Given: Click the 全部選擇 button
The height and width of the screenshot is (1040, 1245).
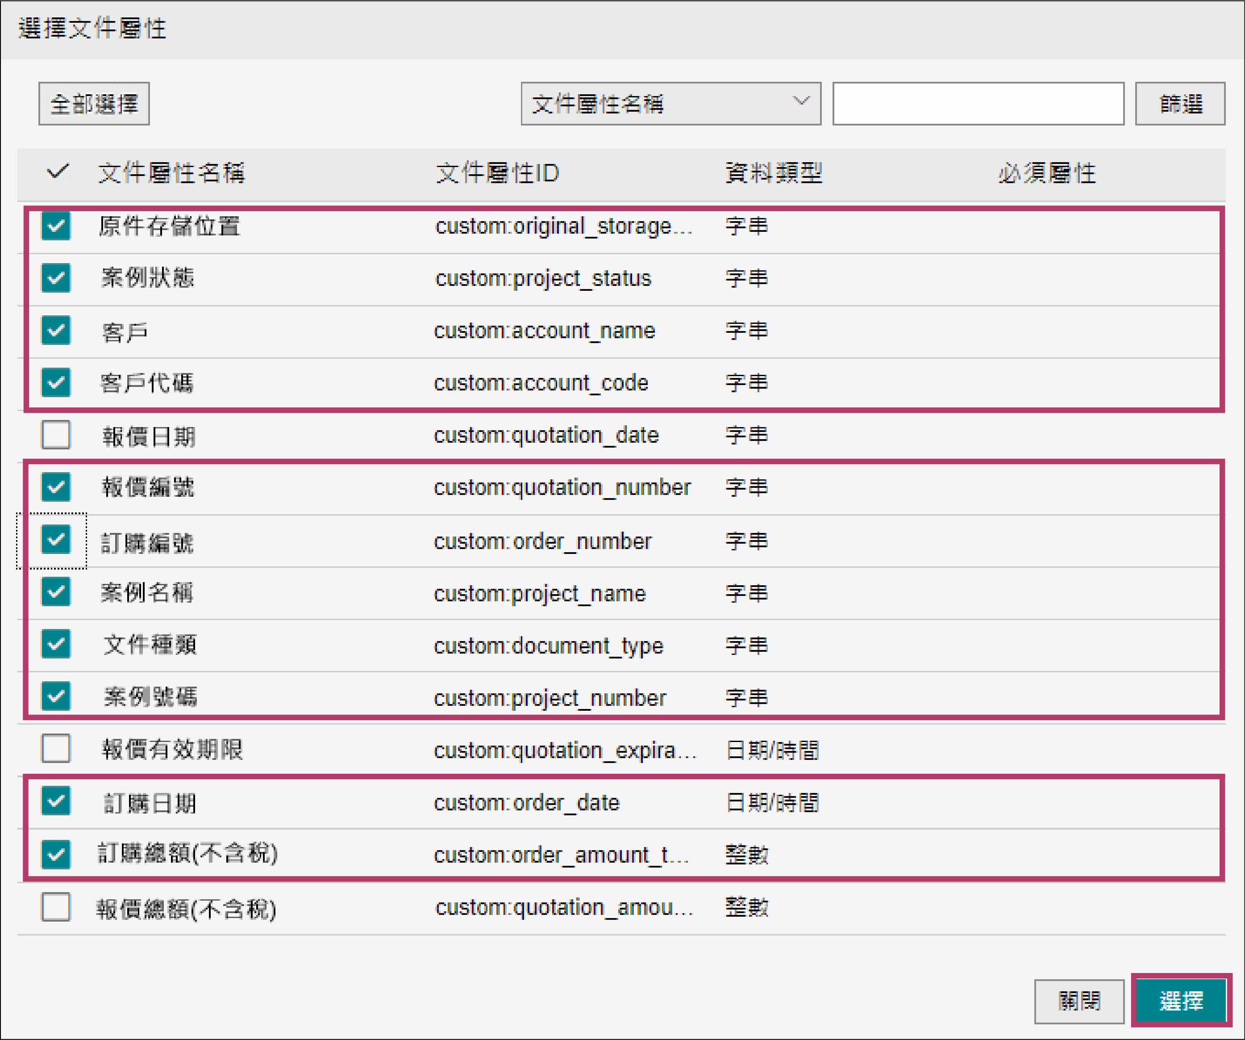Looking at the screenshot, I should click(x=94, y=104).
